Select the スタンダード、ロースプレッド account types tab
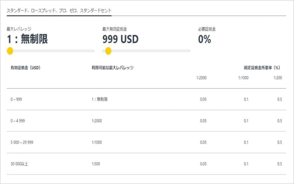 59,11
